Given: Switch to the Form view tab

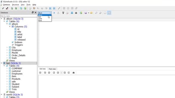Looking at the screenshot, I should click(x=52, y=69).
